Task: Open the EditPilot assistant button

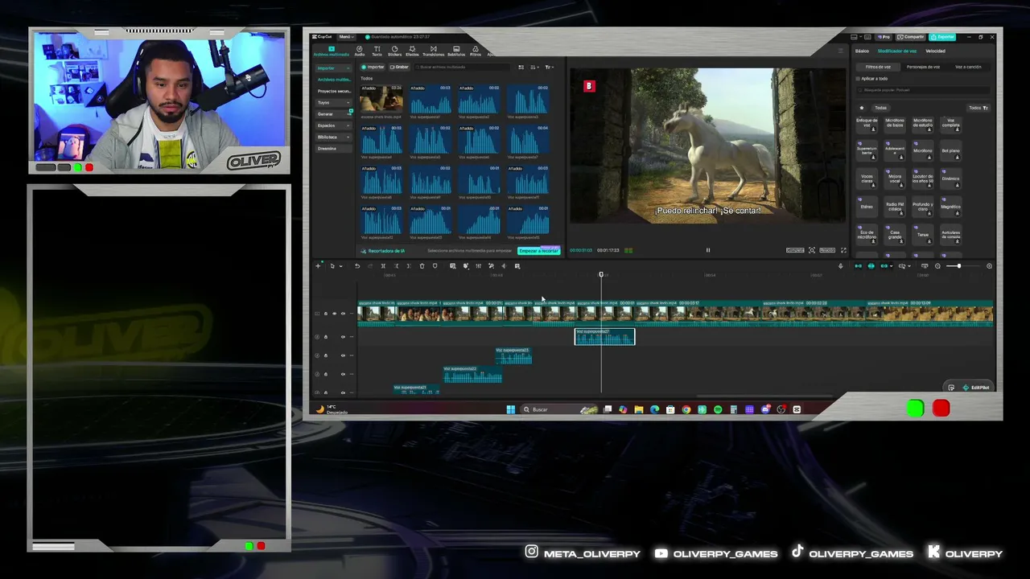Action: tap(976, 388)
